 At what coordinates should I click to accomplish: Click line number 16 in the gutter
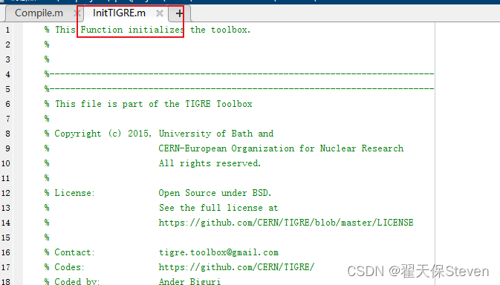tap(6, 253)
